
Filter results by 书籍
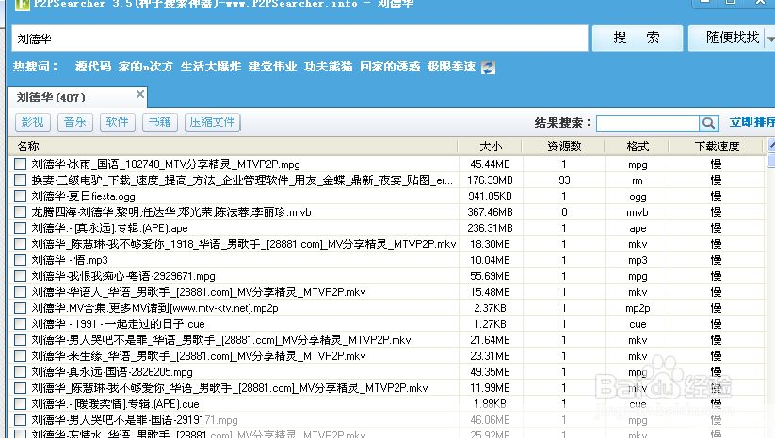(x=160, y=122)
